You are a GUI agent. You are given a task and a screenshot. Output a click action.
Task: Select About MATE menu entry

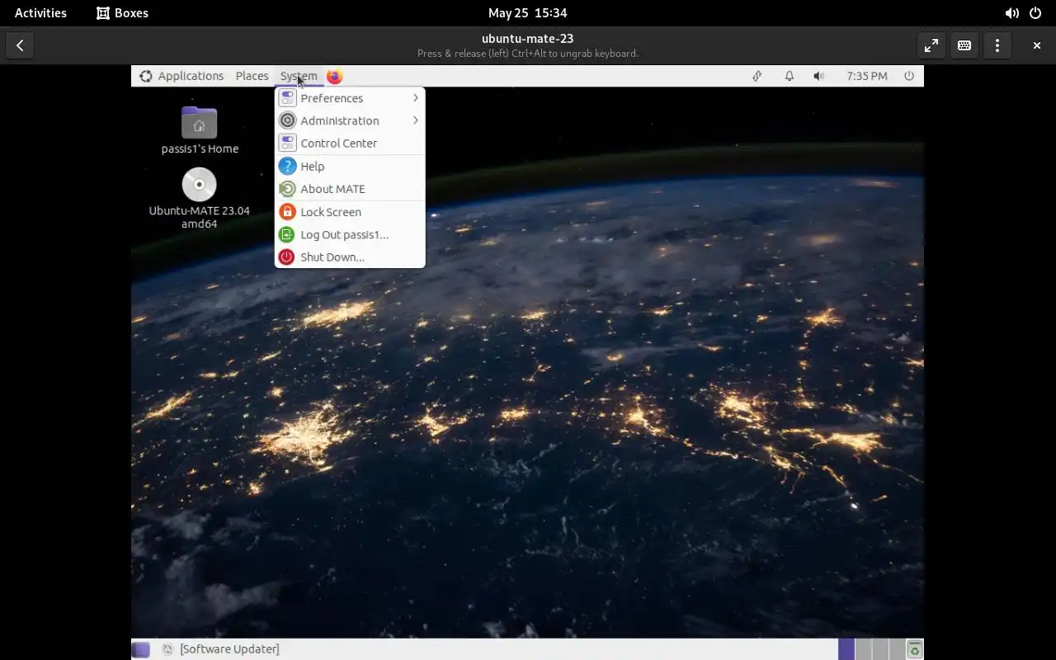coord(350,189)
